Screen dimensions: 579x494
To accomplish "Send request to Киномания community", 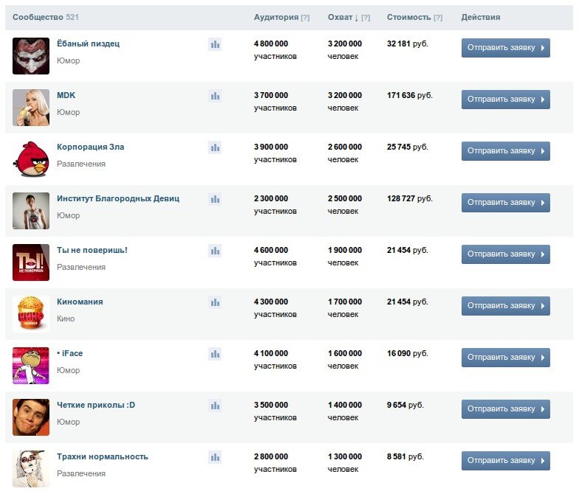I will [505, 306].
